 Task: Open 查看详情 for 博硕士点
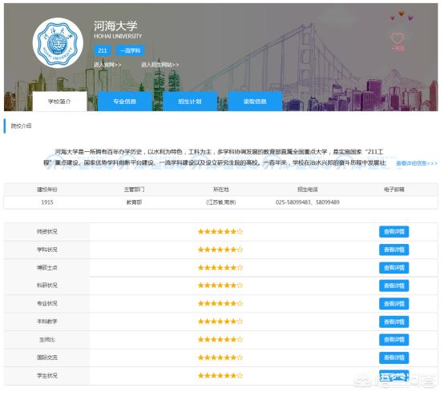point(394,268)
